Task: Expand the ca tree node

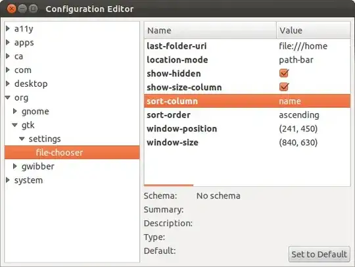Action: tap(8, 56)
